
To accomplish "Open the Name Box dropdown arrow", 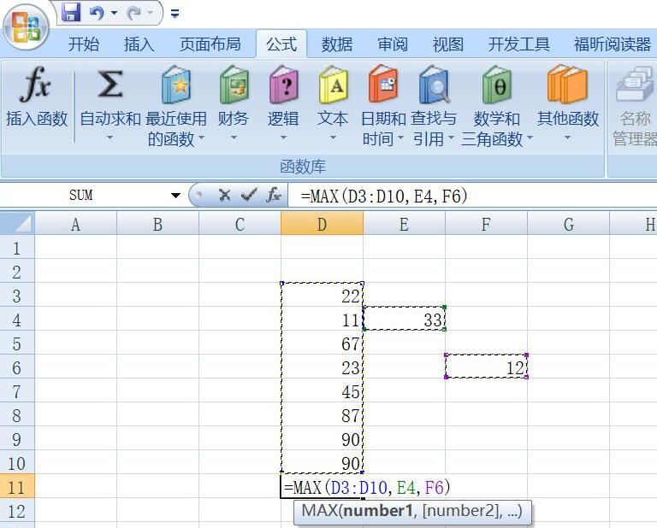I will point(175,196).
